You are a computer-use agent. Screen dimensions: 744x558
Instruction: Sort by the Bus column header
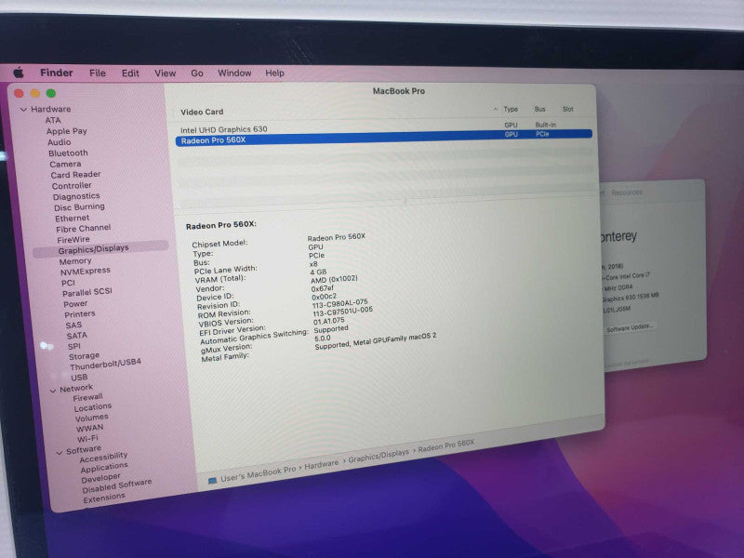coord(540,109)
